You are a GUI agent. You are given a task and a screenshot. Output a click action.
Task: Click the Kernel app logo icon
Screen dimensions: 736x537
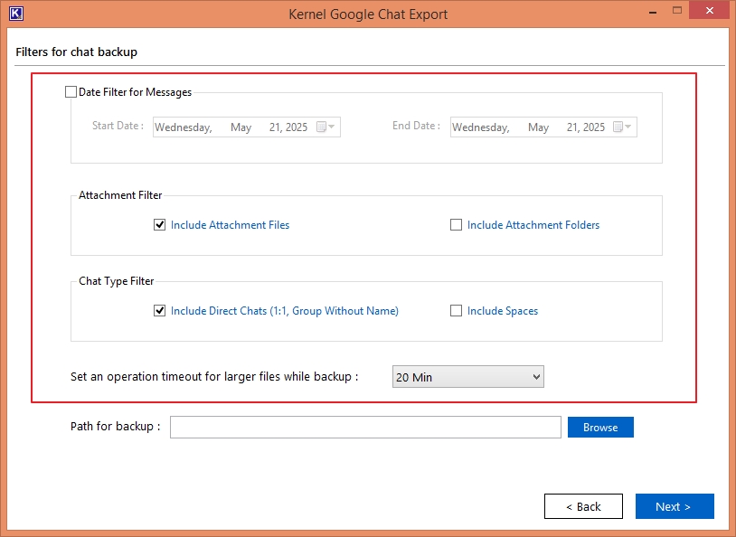point(16,14)
